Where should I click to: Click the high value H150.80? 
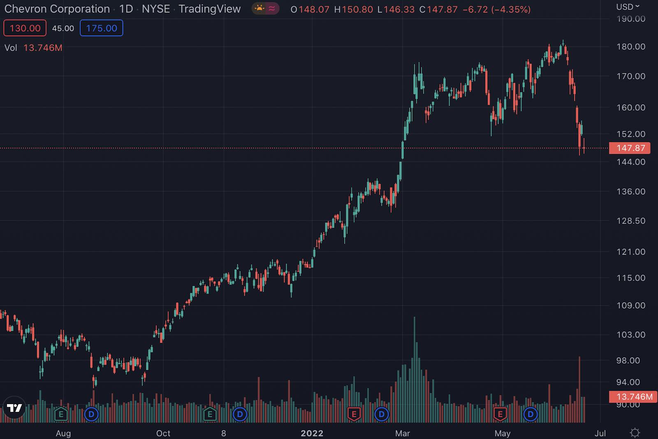(x=354, y=9)
